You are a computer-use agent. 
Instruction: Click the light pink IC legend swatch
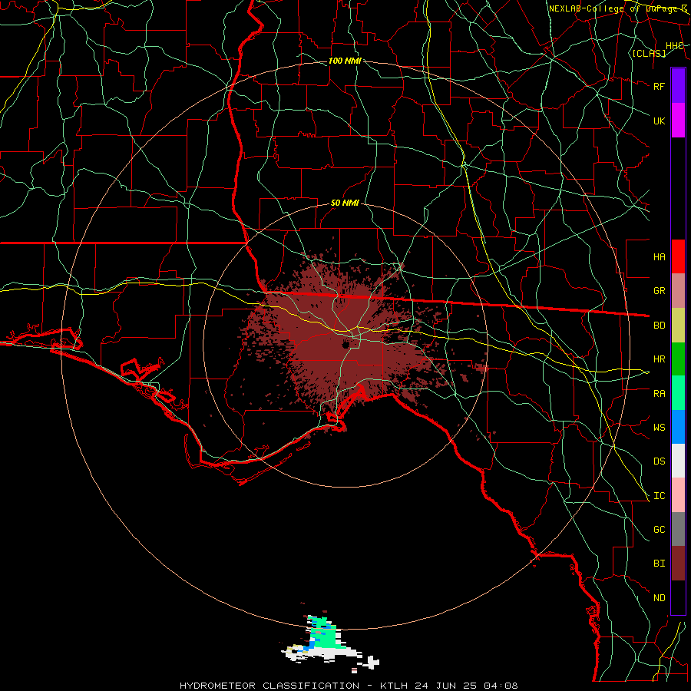678,495
